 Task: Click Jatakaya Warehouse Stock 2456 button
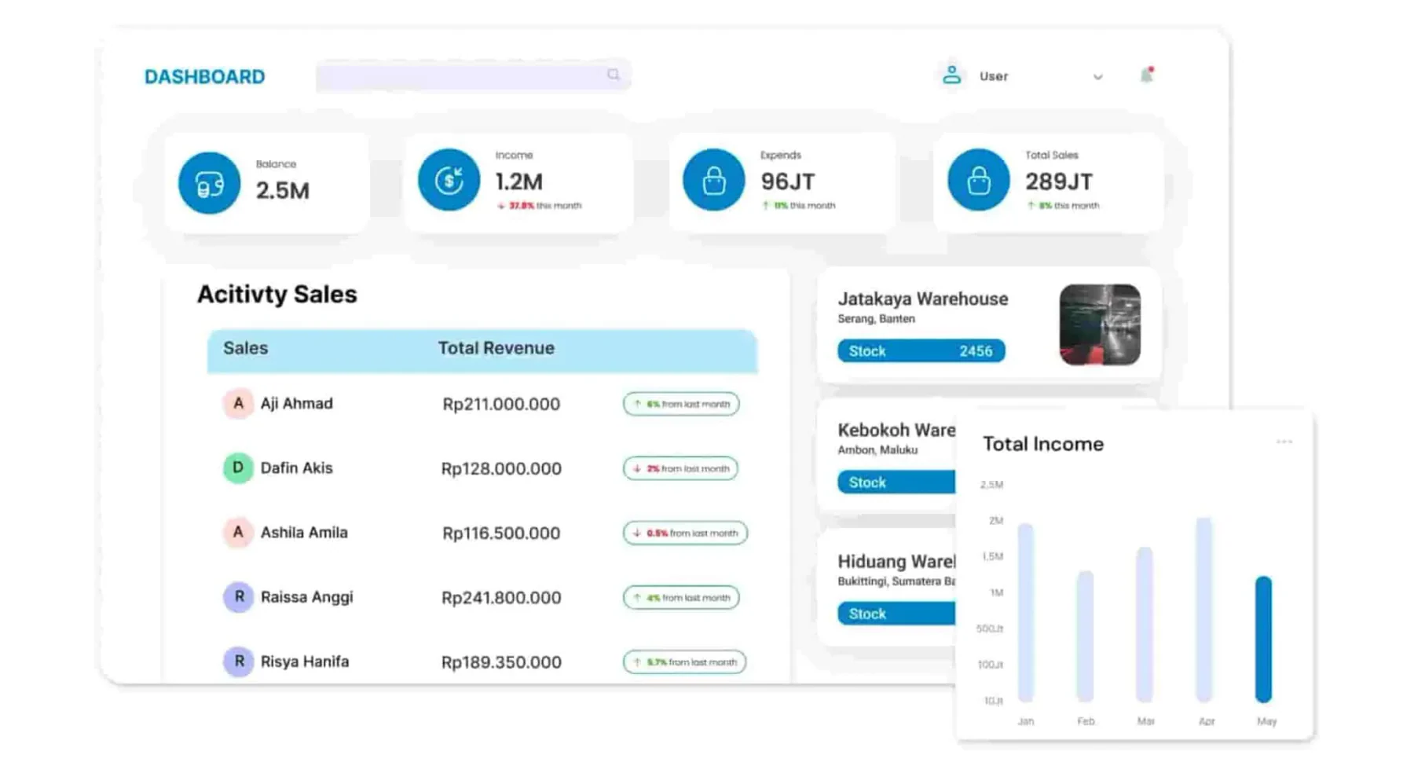[x=921, y=351]
